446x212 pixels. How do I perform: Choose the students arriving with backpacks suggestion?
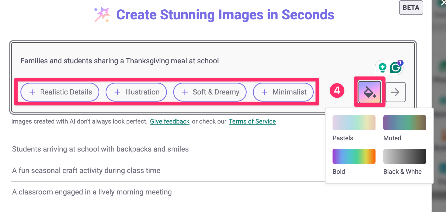click(x=100, y=149)
